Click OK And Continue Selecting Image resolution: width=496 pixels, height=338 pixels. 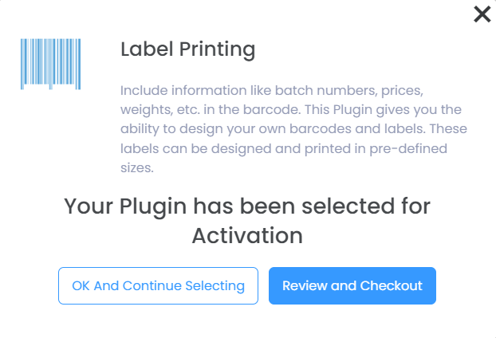158,285
